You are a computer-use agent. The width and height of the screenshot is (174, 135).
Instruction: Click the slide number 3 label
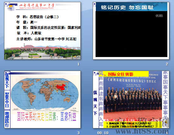tap(78, 133)
